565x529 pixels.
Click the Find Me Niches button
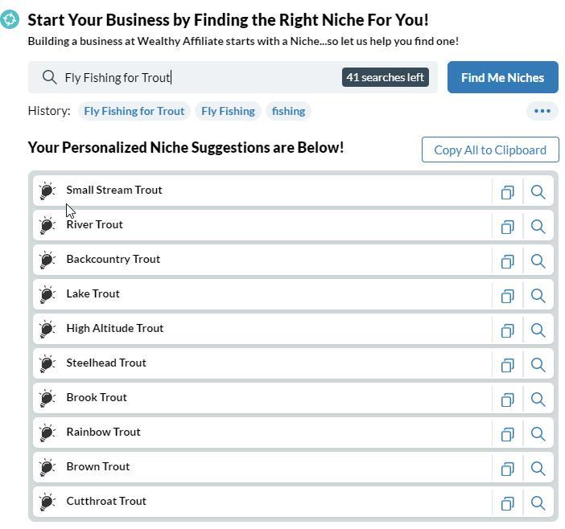coord(503,77)
